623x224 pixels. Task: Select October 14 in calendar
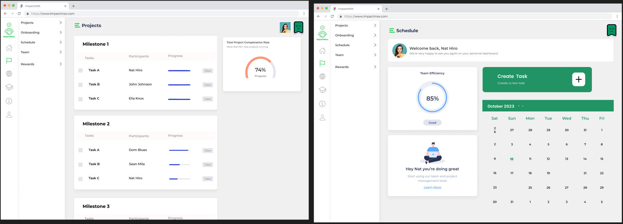[585, 159]
